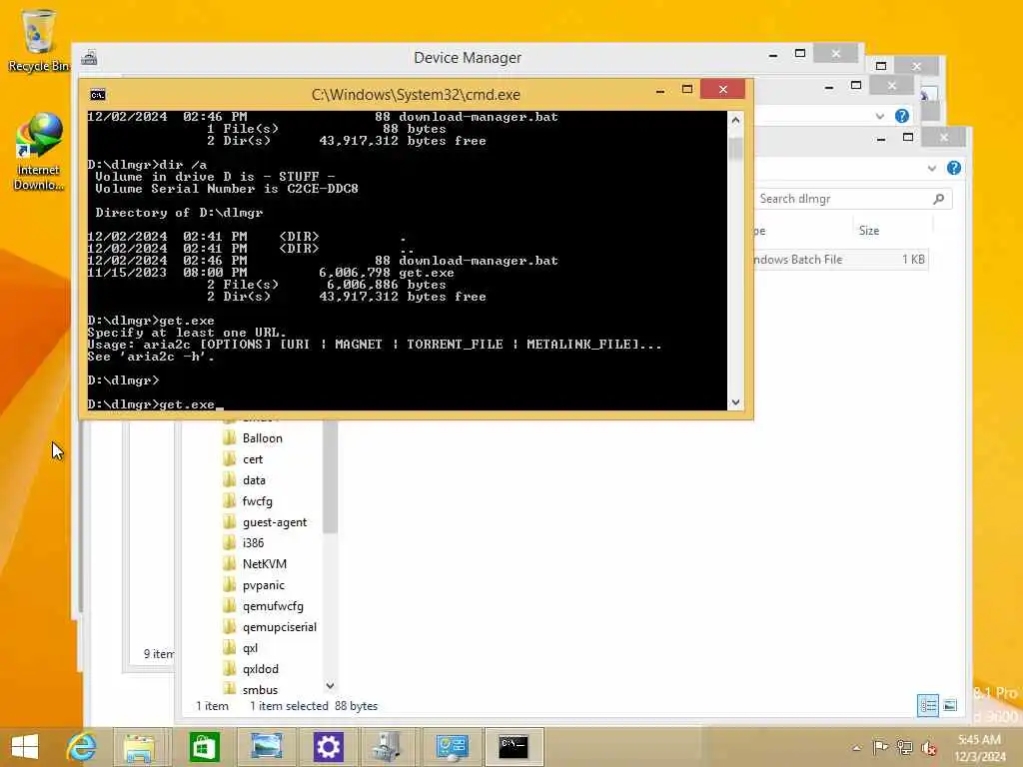The width and height of the screenshot is (1023, 767).
Task: Open the Windows Store taskbar icon
Action: (x=204, y=747)
